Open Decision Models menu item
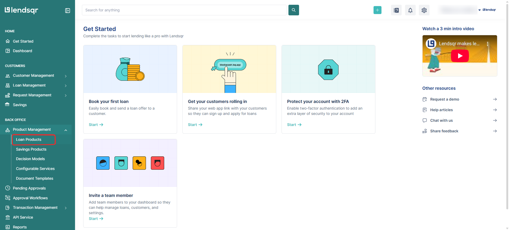This screenshot has width=509, height=230. tap(30, 159)
